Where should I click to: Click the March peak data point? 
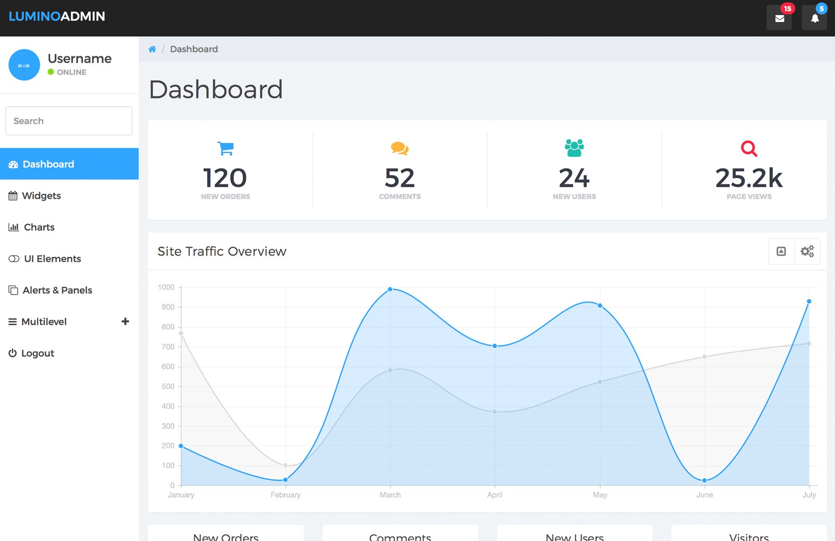click(390, 289)
